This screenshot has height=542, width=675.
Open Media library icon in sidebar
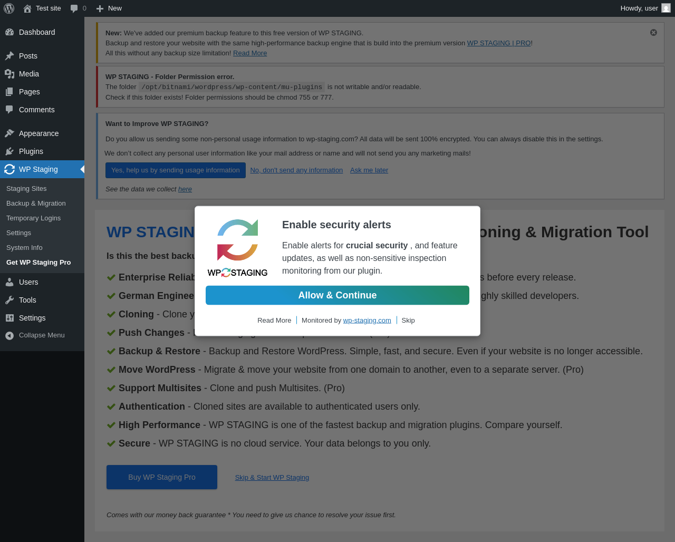coord(9,74)
